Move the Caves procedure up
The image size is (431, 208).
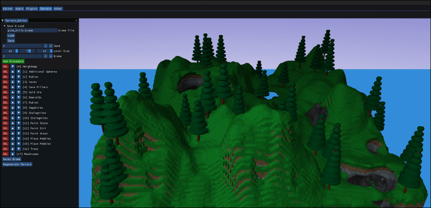pos(13,82)
